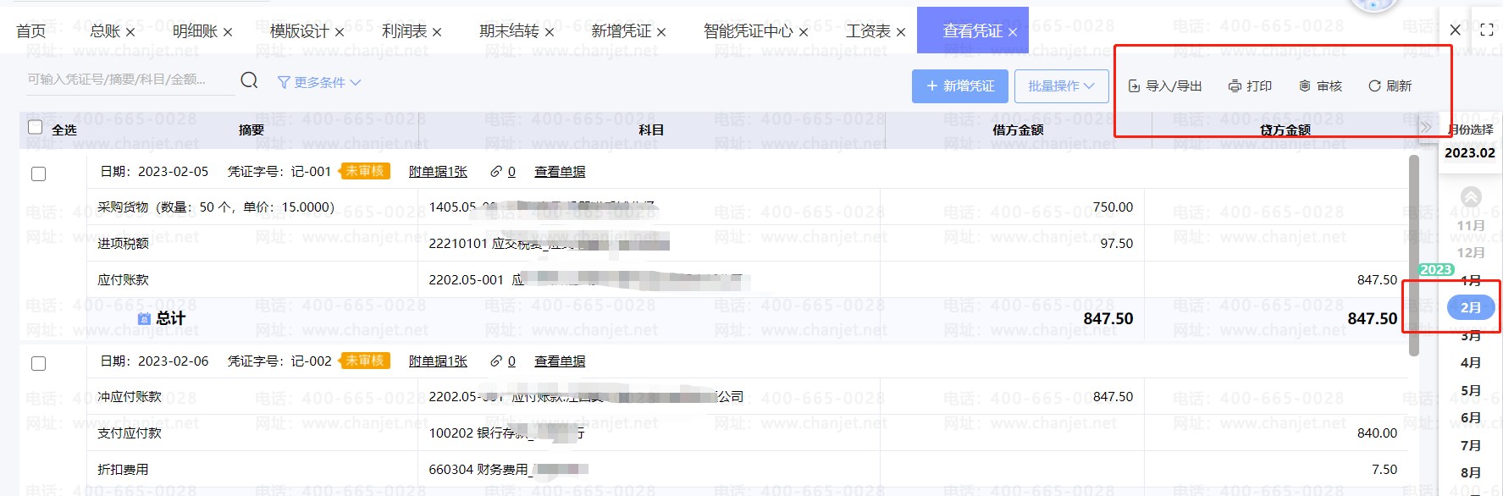Screen dimensions: 1503x496
Task: Choose 3月 in the month selector
Action: coord(1470,336)
